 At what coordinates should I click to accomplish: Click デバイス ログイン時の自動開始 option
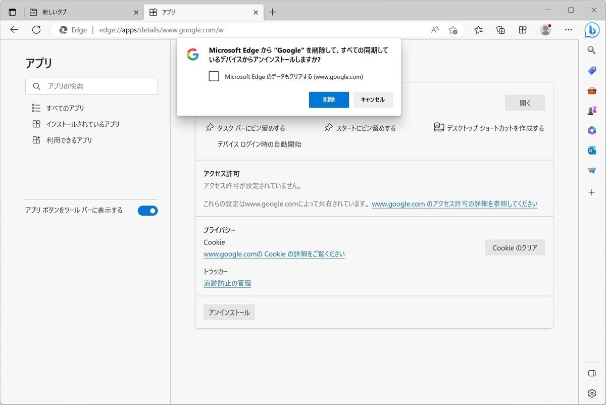click(x=259, y=144)
